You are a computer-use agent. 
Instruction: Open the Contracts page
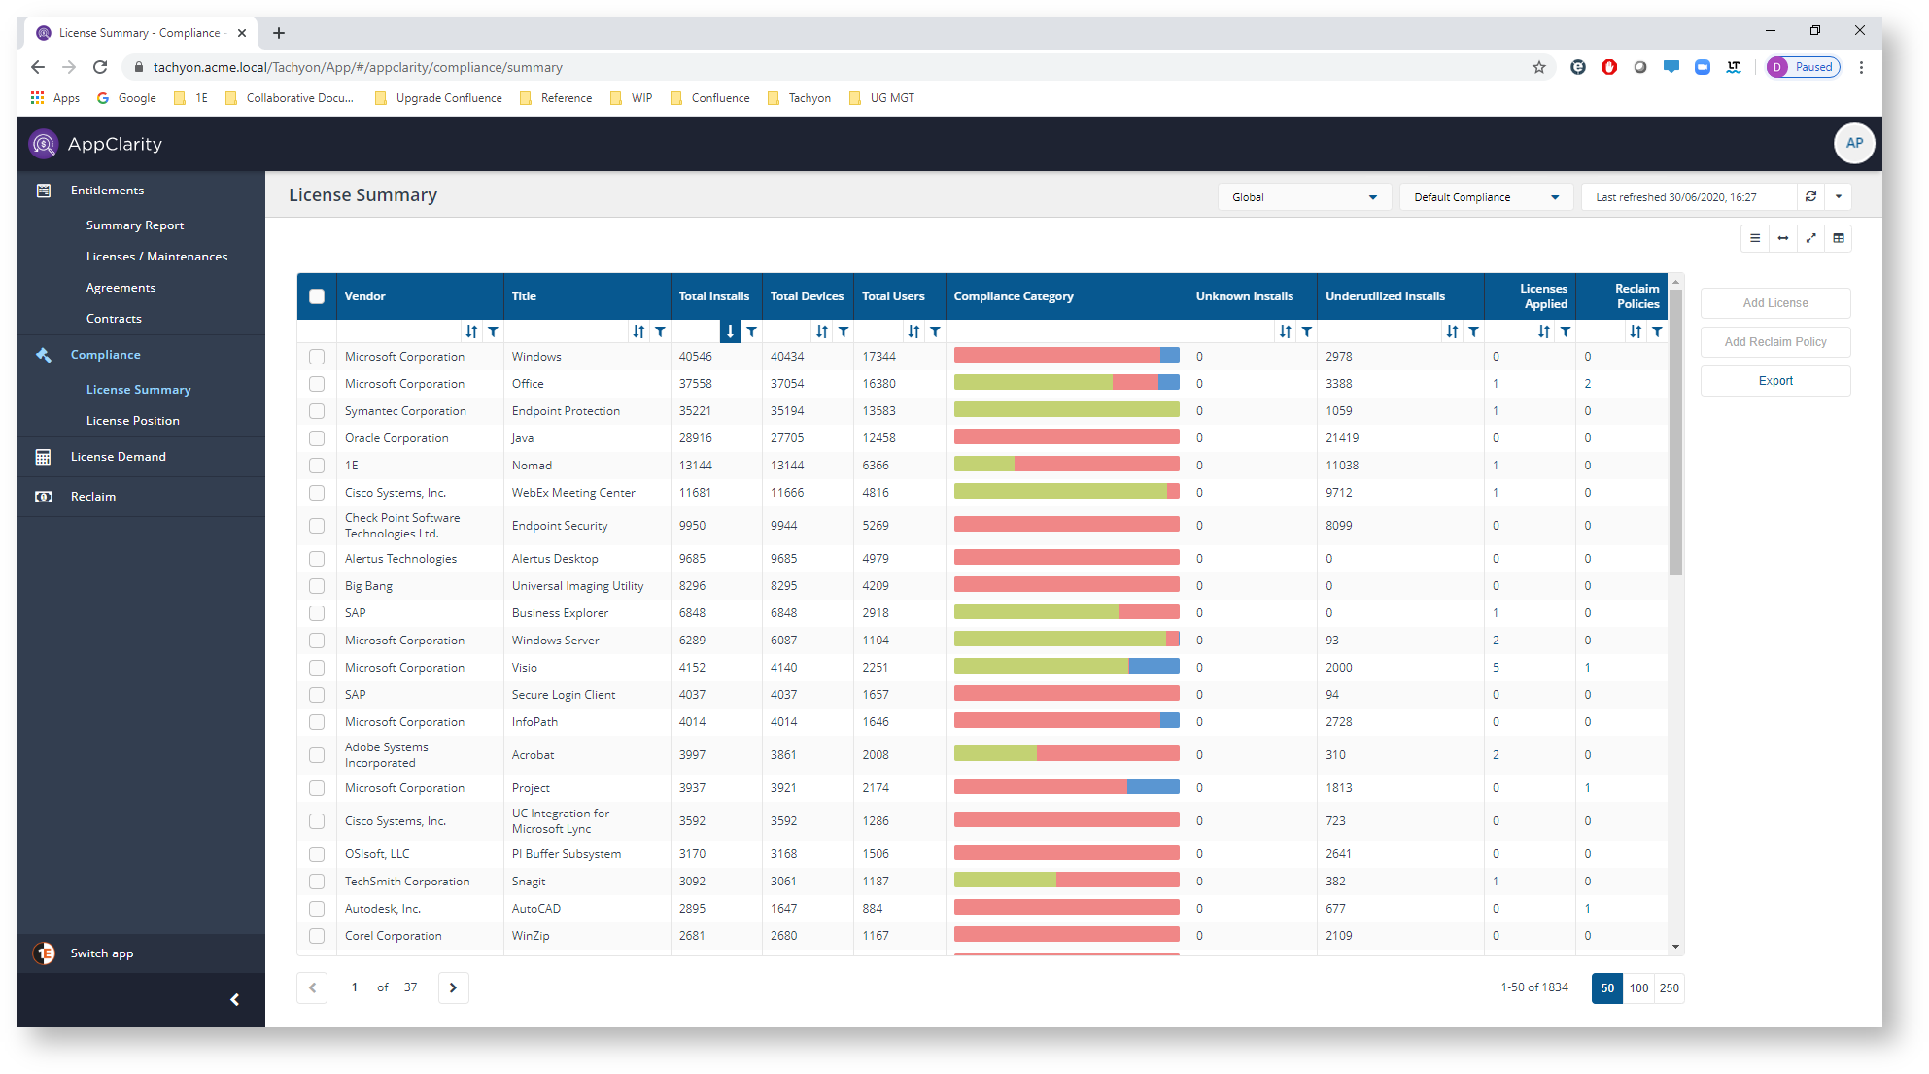point(114,319)
